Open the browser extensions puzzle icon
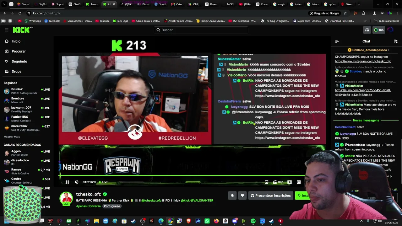The width and height of the screenshot is (402, 226). point(363,13)
